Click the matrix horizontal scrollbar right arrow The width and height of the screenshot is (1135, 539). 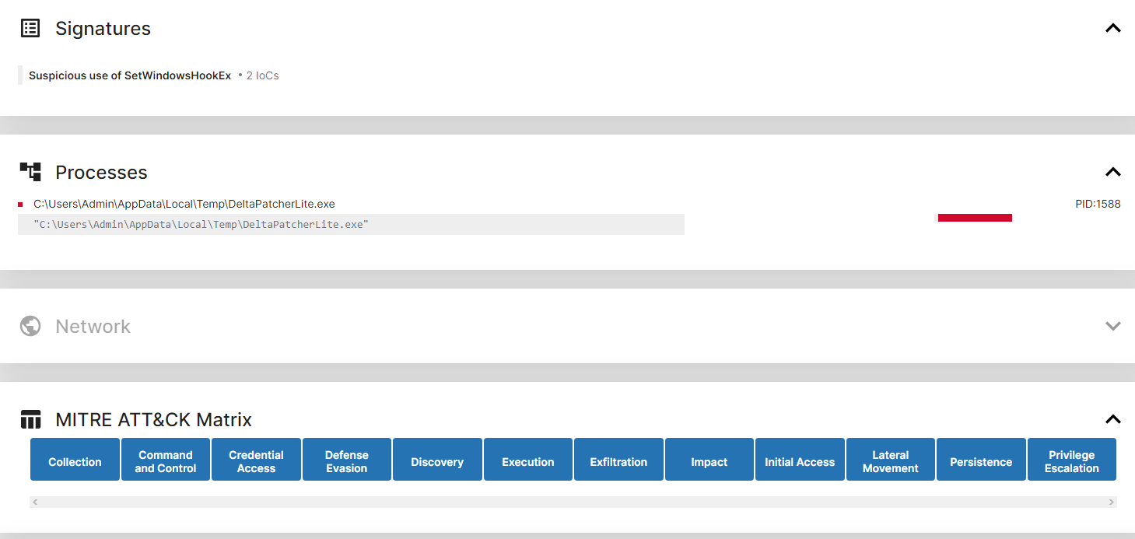(1112, 502)
